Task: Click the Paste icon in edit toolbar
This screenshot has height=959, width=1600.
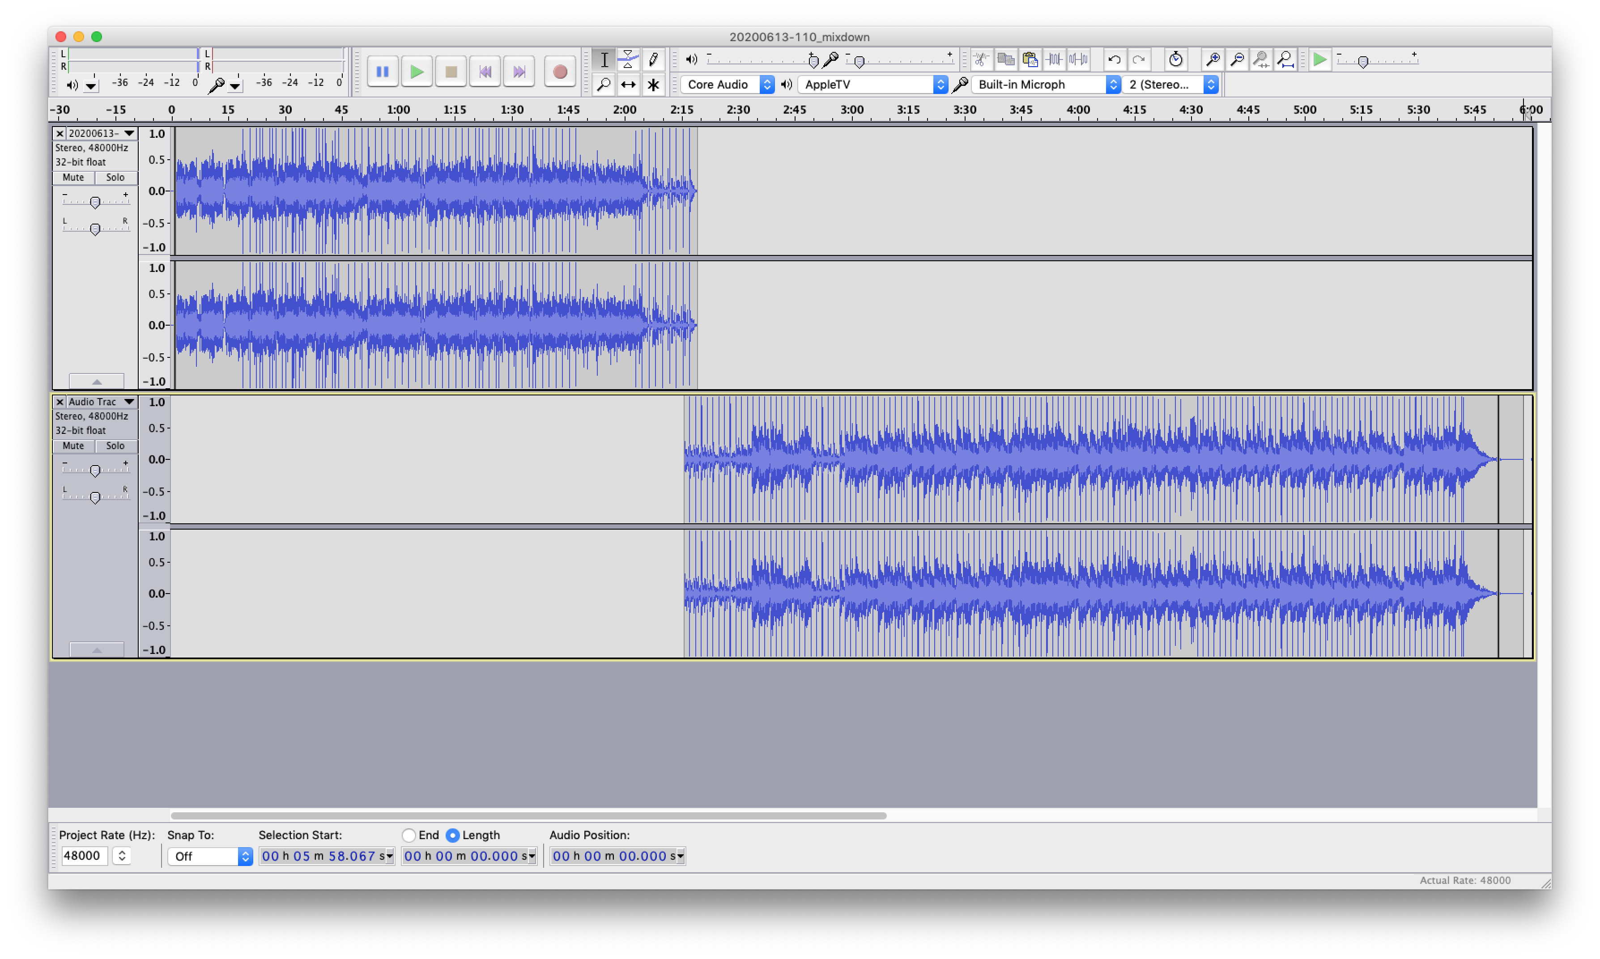Action: point(1030,59)
